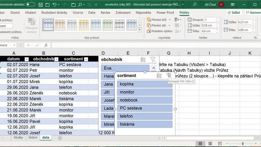The height and width of the screenshot is (147, 261).
Task: Select the Průřez ribbon tab
Action: (x=184, y=13)
